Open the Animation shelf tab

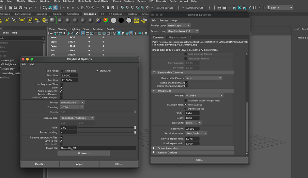pyautogui.click(x=73, y=14)
